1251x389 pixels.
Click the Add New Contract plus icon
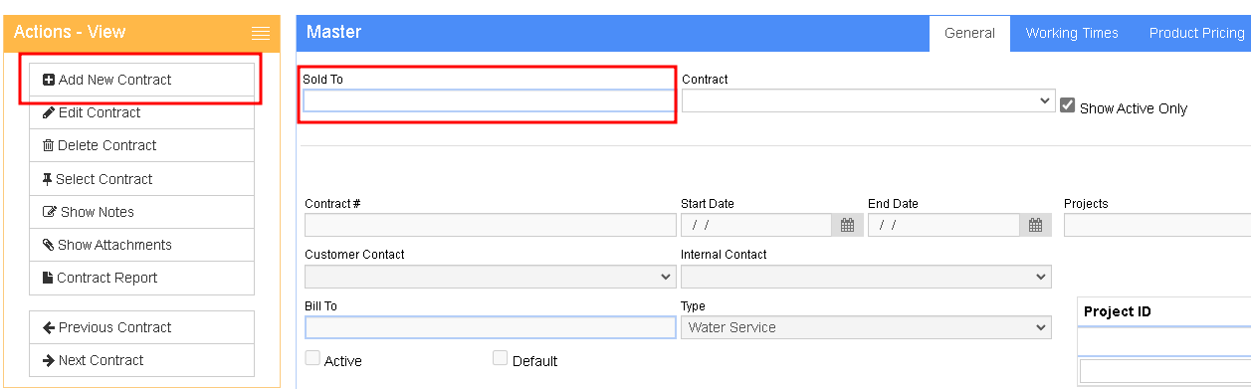(49, 80)
